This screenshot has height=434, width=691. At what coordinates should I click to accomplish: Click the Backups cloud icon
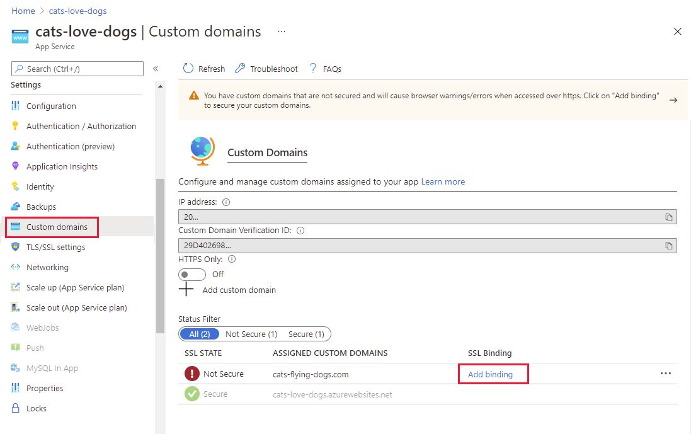tap(15, 207)
